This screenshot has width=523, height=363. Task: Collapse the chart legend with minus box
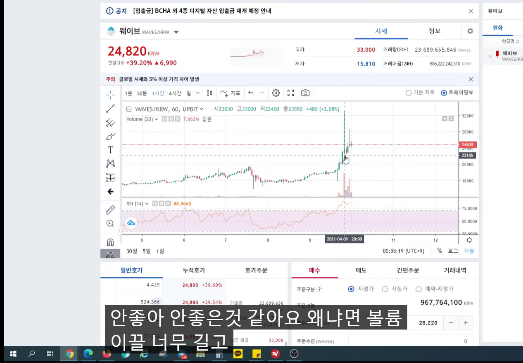point(128,109)
